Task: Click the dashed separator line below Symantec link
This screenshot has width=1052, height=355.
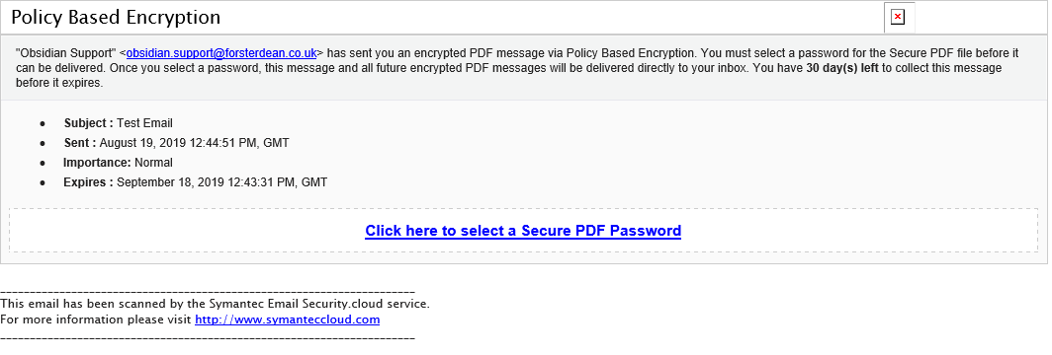Action: [208, 338]
